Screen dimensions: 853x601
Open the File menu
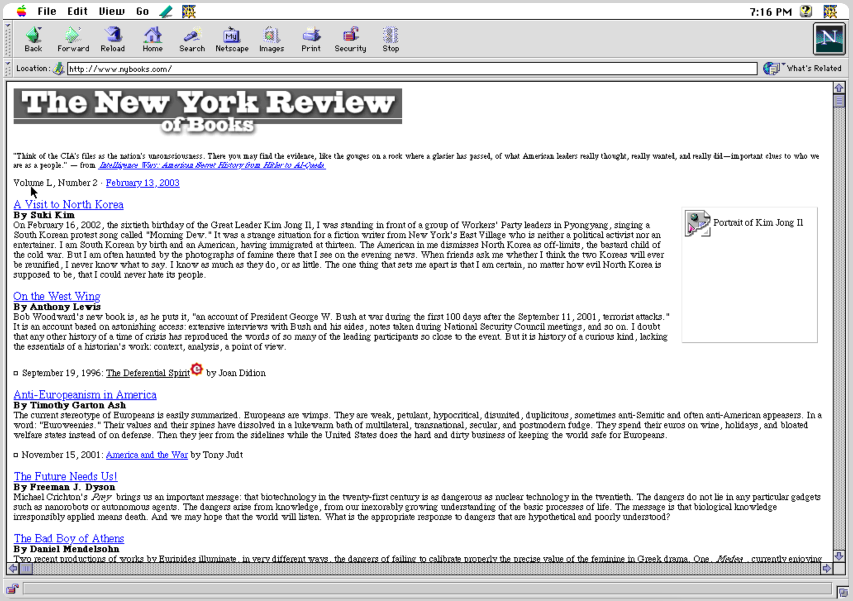click(x=46, y=11)
